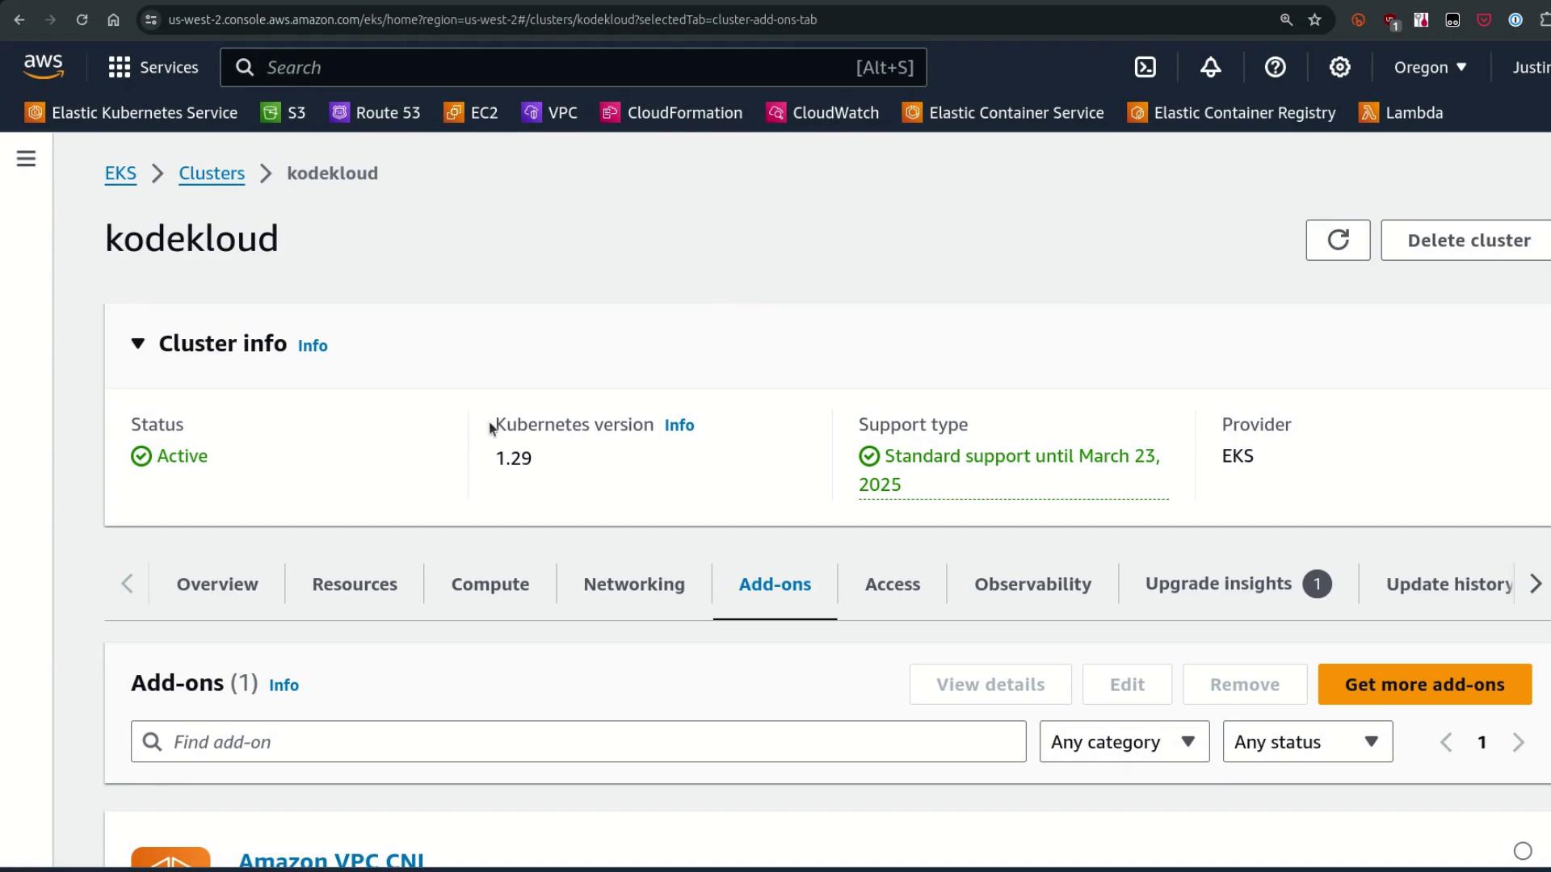This screenshot has width=1551, height=872.
Task: Open the Clusters breadcrumb link
Action: click(x=212, y=174)
